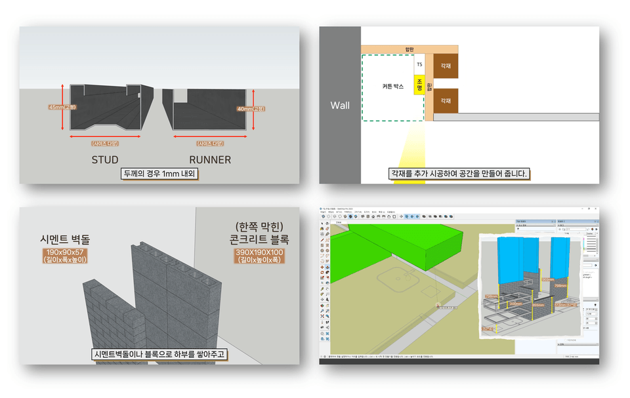Activate the Move tool with red arrows
Viewport: 630px width, 398px height.
point(322,267)
